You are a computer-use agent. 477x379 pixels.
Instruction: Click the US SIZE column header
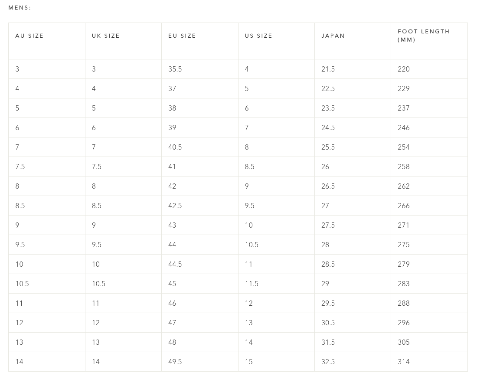pyautogui.click(x=258, y=36)
